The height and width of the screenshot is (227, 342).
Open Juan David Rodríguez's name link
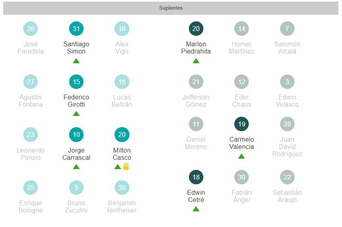287,147
